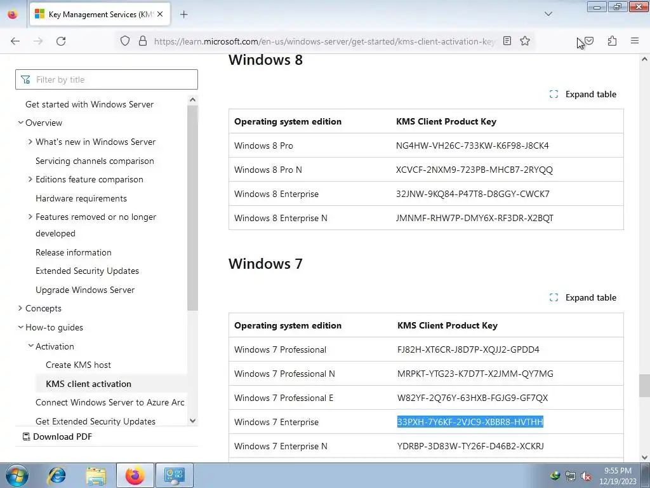Click highlighted key 33PXH-7Y6KF-2VJC9-XBBR8-HVTHH
This screenshot has width=650, height=488.
click(x=470, y=422)
